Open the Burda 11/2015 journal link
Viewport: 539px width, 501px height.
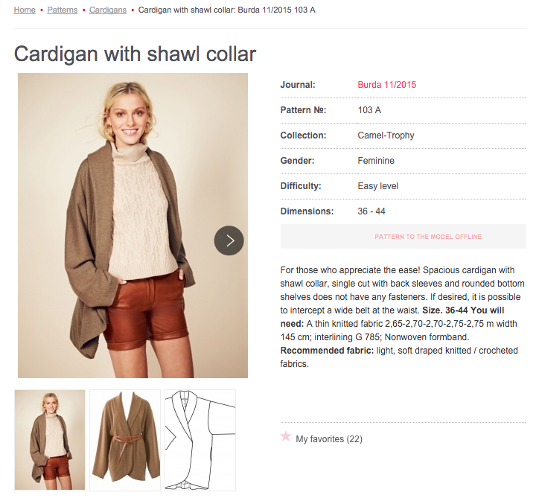tap(386, 85)
